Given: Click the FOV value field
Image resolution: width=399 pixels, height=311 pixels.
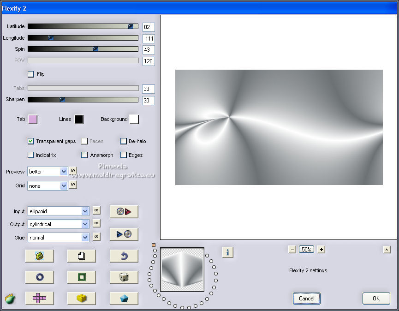Looking at the screenshot, I should click(149, 61).
